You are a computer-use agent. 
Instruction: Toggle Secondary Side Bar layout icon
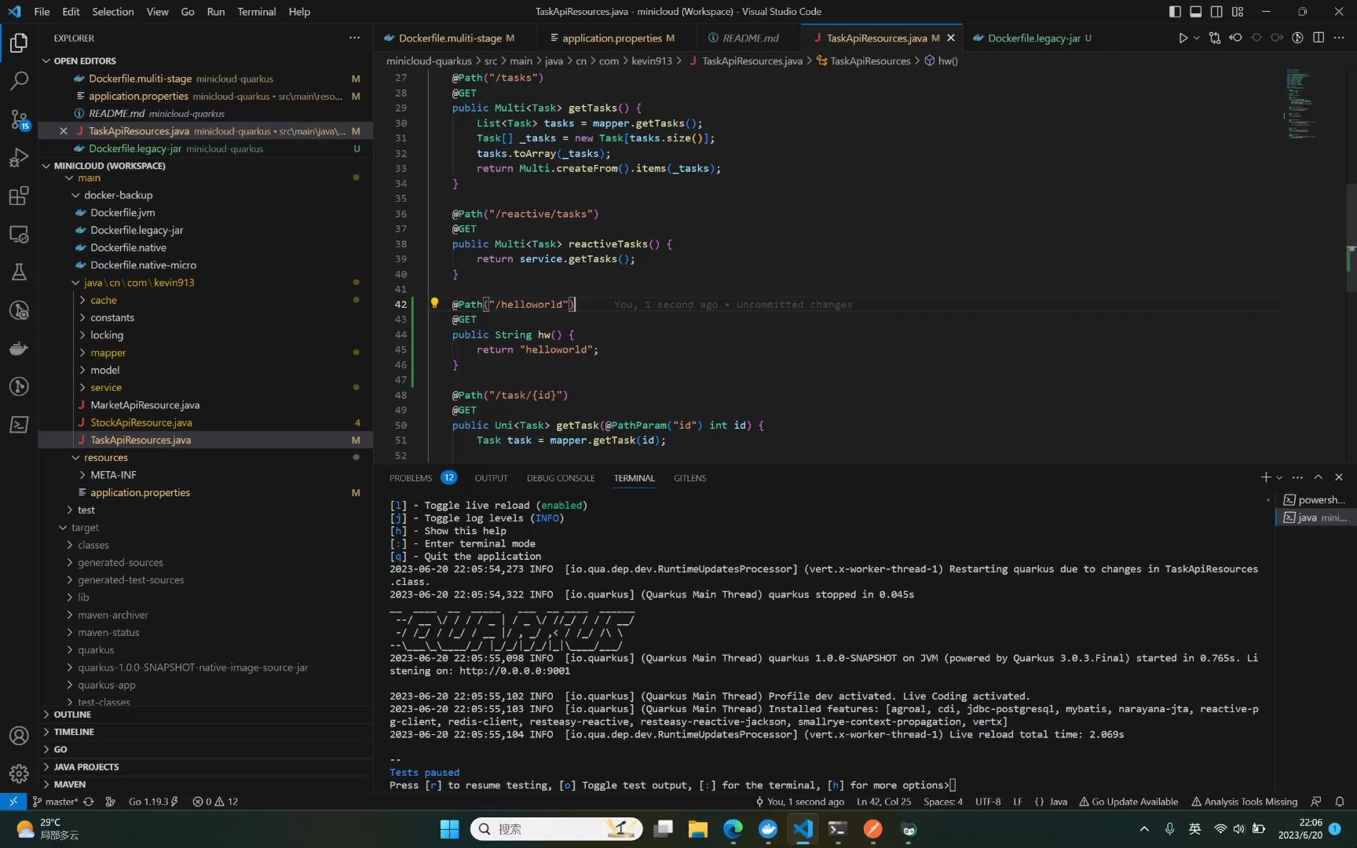tap(1216, 12)
